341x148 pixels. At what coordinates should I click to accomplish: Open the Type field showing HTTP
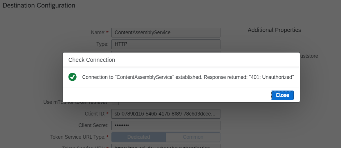pyautogui.click(x=166, y=44)
